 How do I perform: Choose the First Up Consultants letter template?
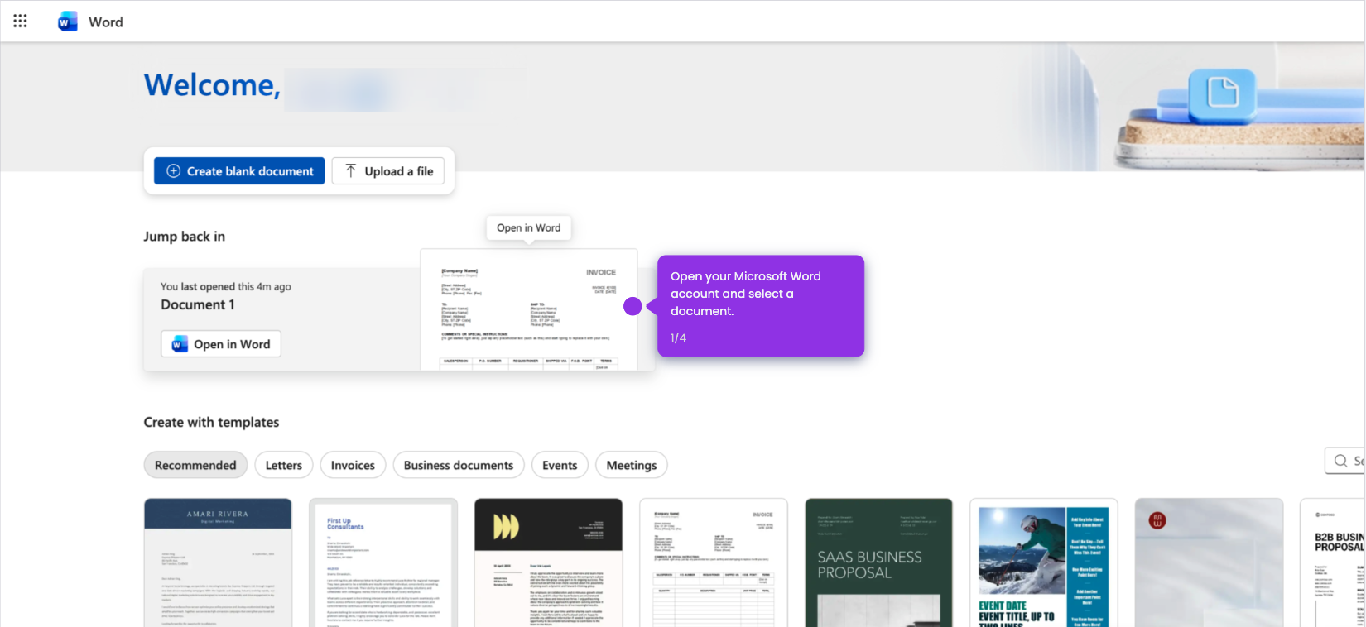383,562
